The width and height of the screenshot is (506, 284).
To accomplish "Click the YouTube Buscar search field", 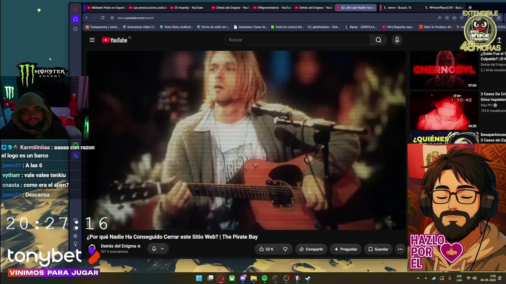I will [298, 40].
